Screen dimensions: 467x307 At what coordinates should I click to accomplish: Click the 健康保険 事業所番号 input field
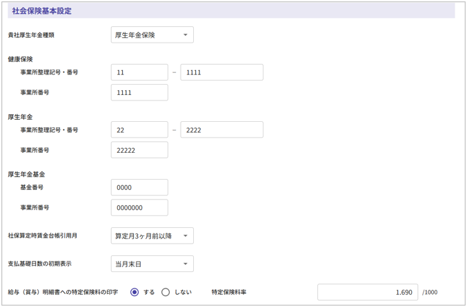139,92
